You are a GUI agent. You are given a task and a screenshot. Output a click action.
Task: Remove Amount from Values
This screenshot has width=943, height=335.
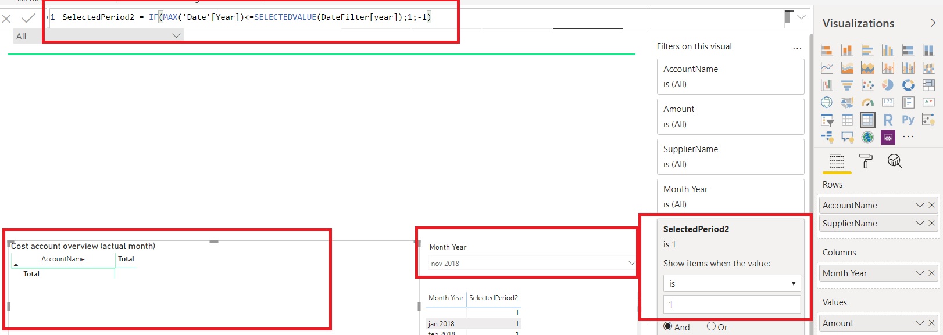pos(931,323)
